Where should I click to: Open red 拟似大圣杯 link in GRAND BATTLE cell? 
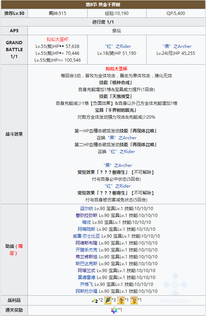58,40
